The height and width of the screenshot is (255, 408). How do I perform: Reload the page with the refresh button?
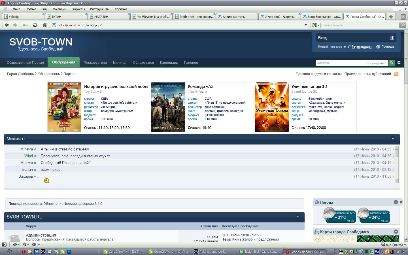pos(35,25)
